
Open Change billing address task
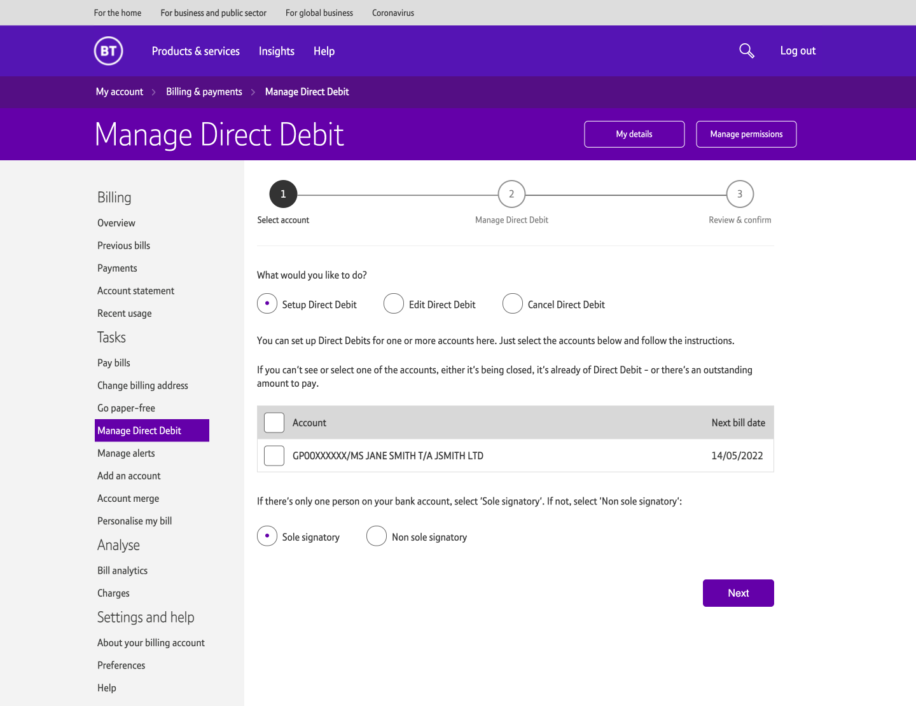142,385
